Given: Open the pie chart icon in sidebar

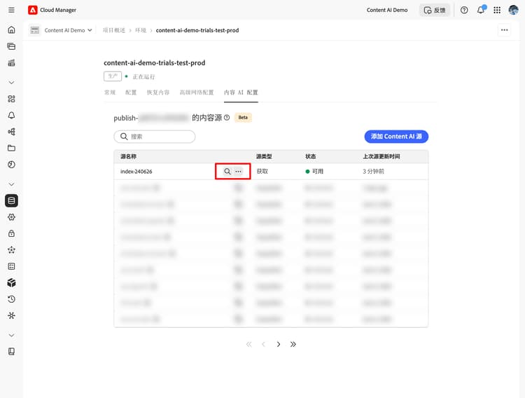Looking at the screenshot, I should click(x=11, y=165).
